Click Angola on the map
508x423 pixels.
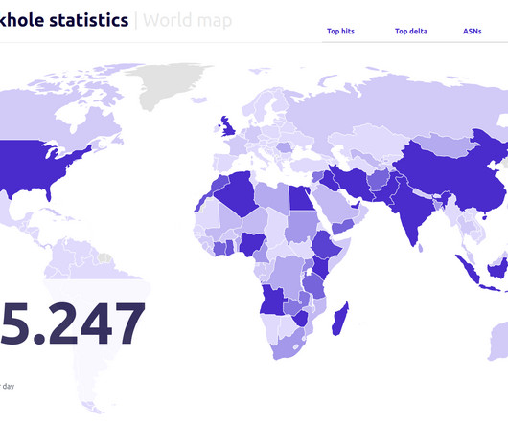coord(272,301)
